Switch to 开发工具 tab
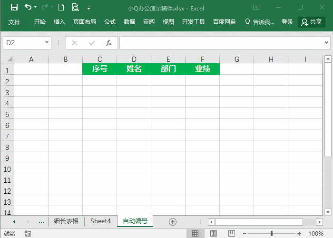The height and width of the screenshot is (238, 333). pyautogui.click(x=194, y=22)
